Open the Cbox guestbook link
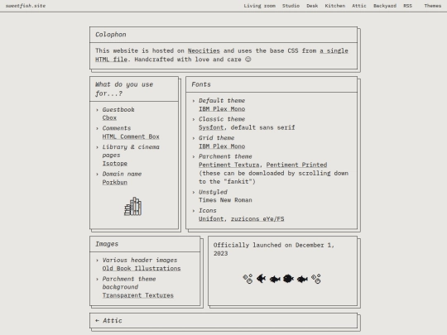447x335 pixels. (109, 118)
